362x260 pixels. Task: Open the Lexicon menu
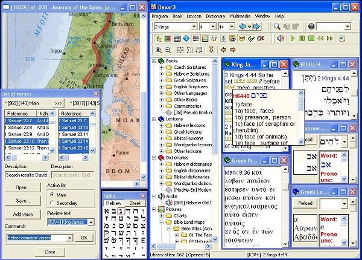pyautogui.click(x=194, y=16)
